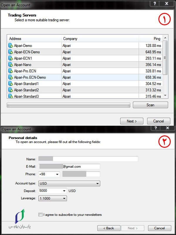Click the Alpari-Nano server icon
Viewport: 176px width, 235px height.
coord(11,65)
